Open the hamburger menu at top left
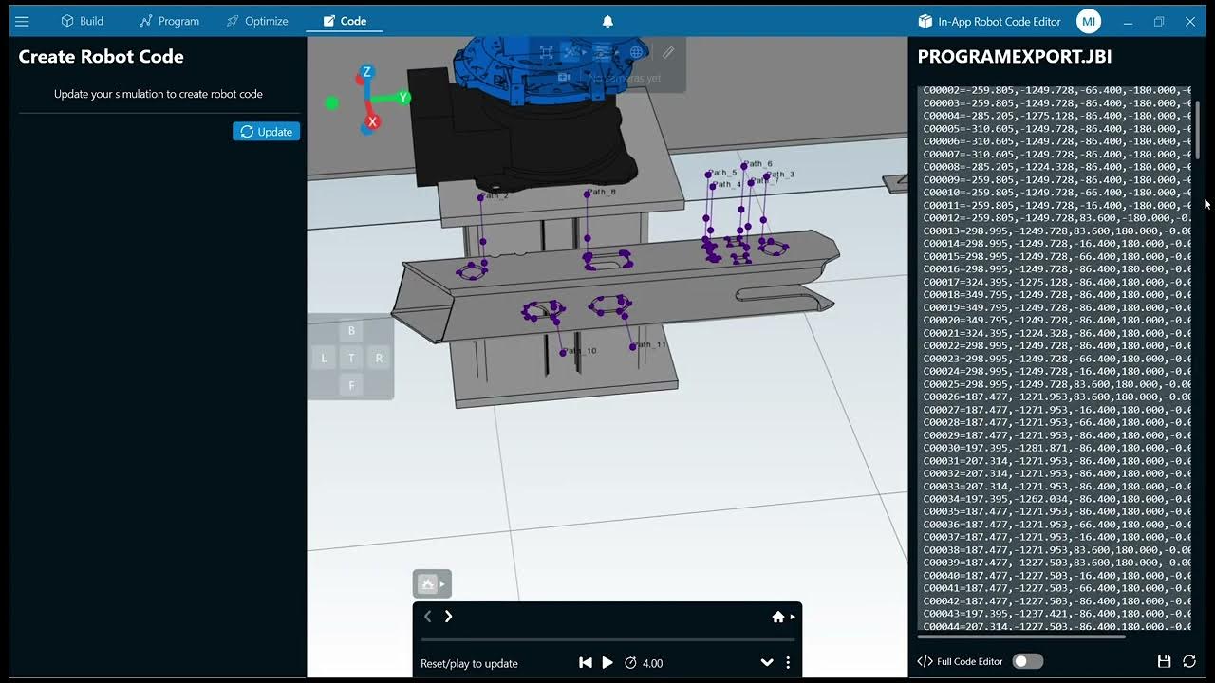This screenshot has height=683, width=1215. click(23, 20)
